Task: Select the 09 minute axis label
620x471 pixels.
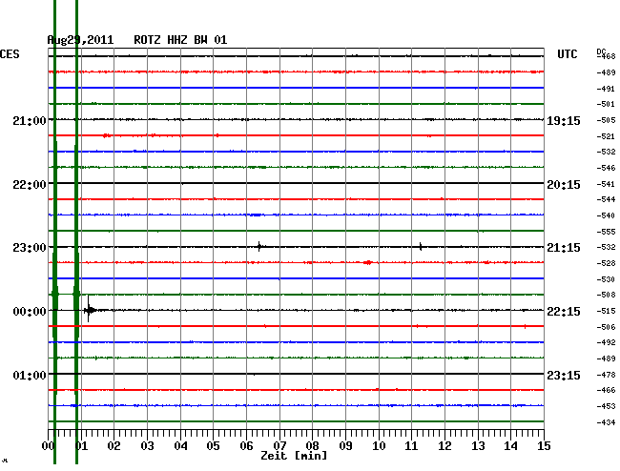Action: click(345, 446)
